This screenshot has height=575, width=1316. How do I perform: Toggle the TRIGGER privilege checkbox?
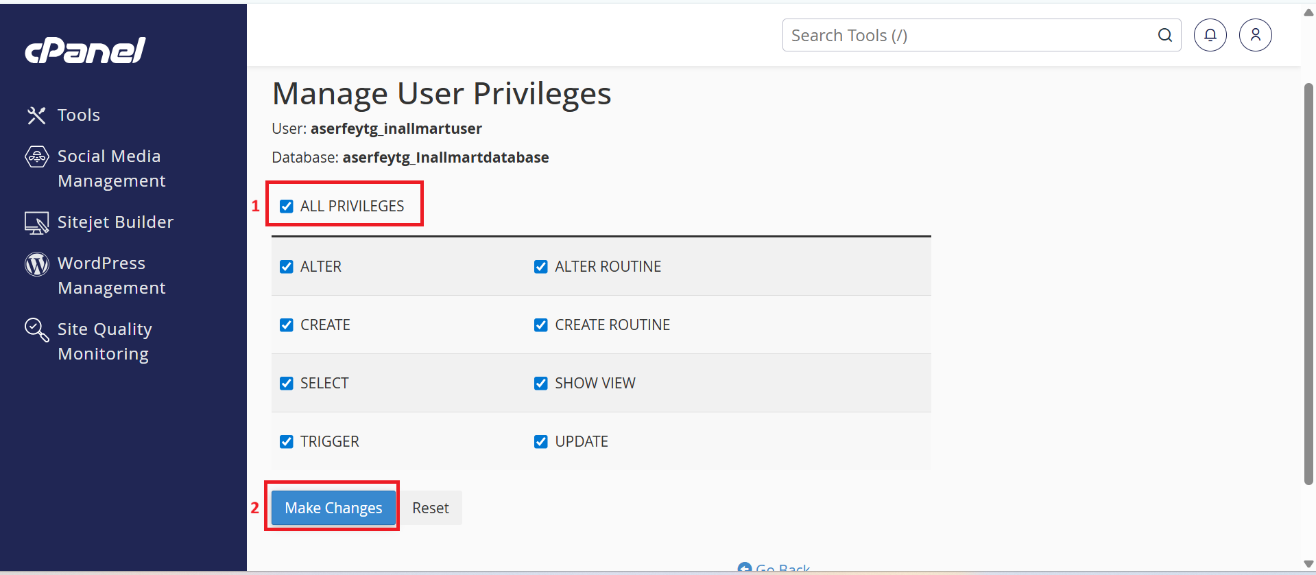(x=287, y=442)
